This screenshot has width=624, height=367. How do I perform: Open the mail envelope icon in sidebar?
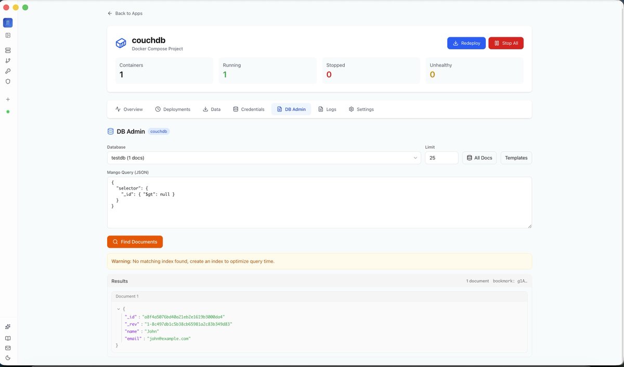point(8,348)
